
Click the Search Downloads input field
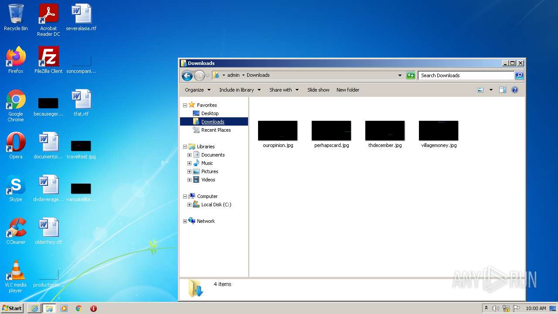pos(466,75)
